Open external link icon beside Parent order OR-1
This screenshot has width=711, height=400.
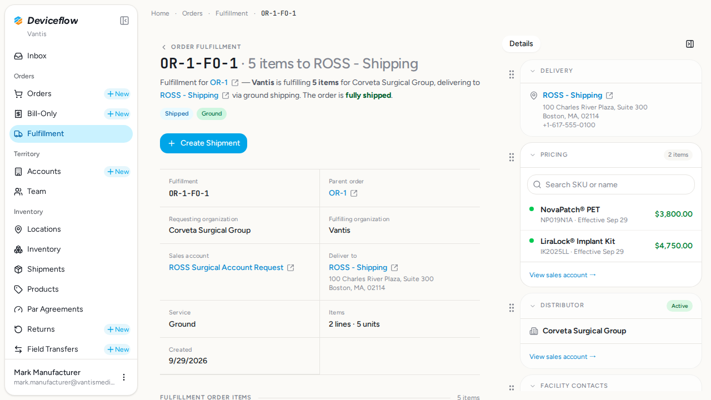(x=354, y=193)
